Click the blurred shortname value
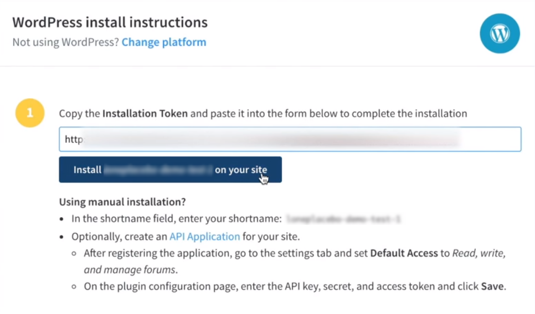The height and width of the screenshot is (314, 535). [x=343, y=219]
